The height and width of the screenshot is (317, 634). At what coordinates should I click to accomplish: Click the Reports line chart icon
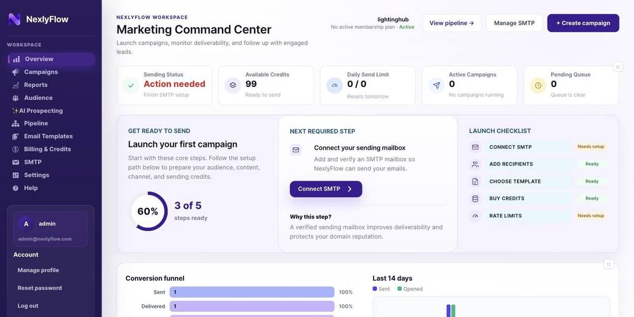click(16, 85)
